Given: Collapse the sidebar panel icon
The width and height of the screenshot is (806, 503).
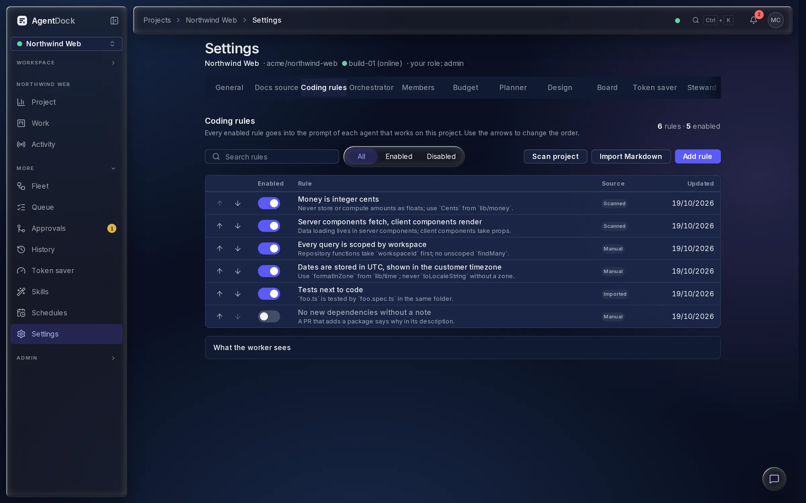Looking at the screenshot, I should coord(114,21).
